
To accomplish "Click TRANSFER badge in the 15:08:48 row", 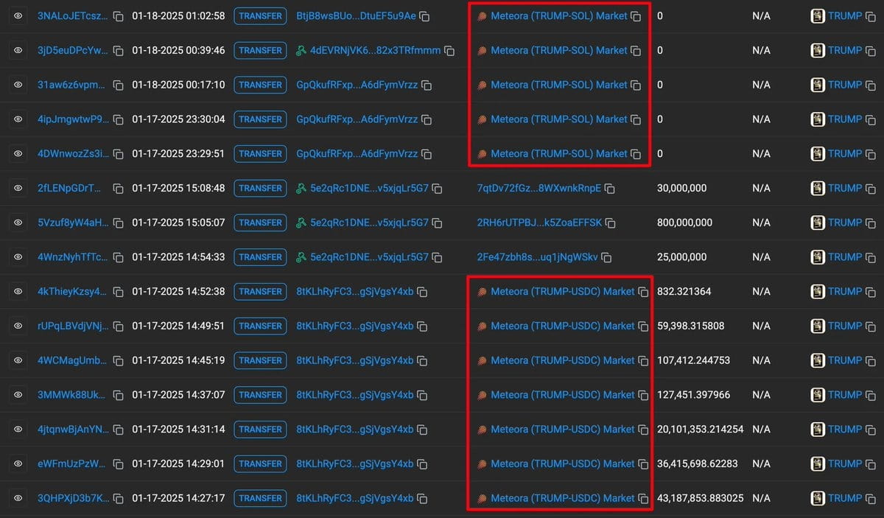I will pos(260,188).
